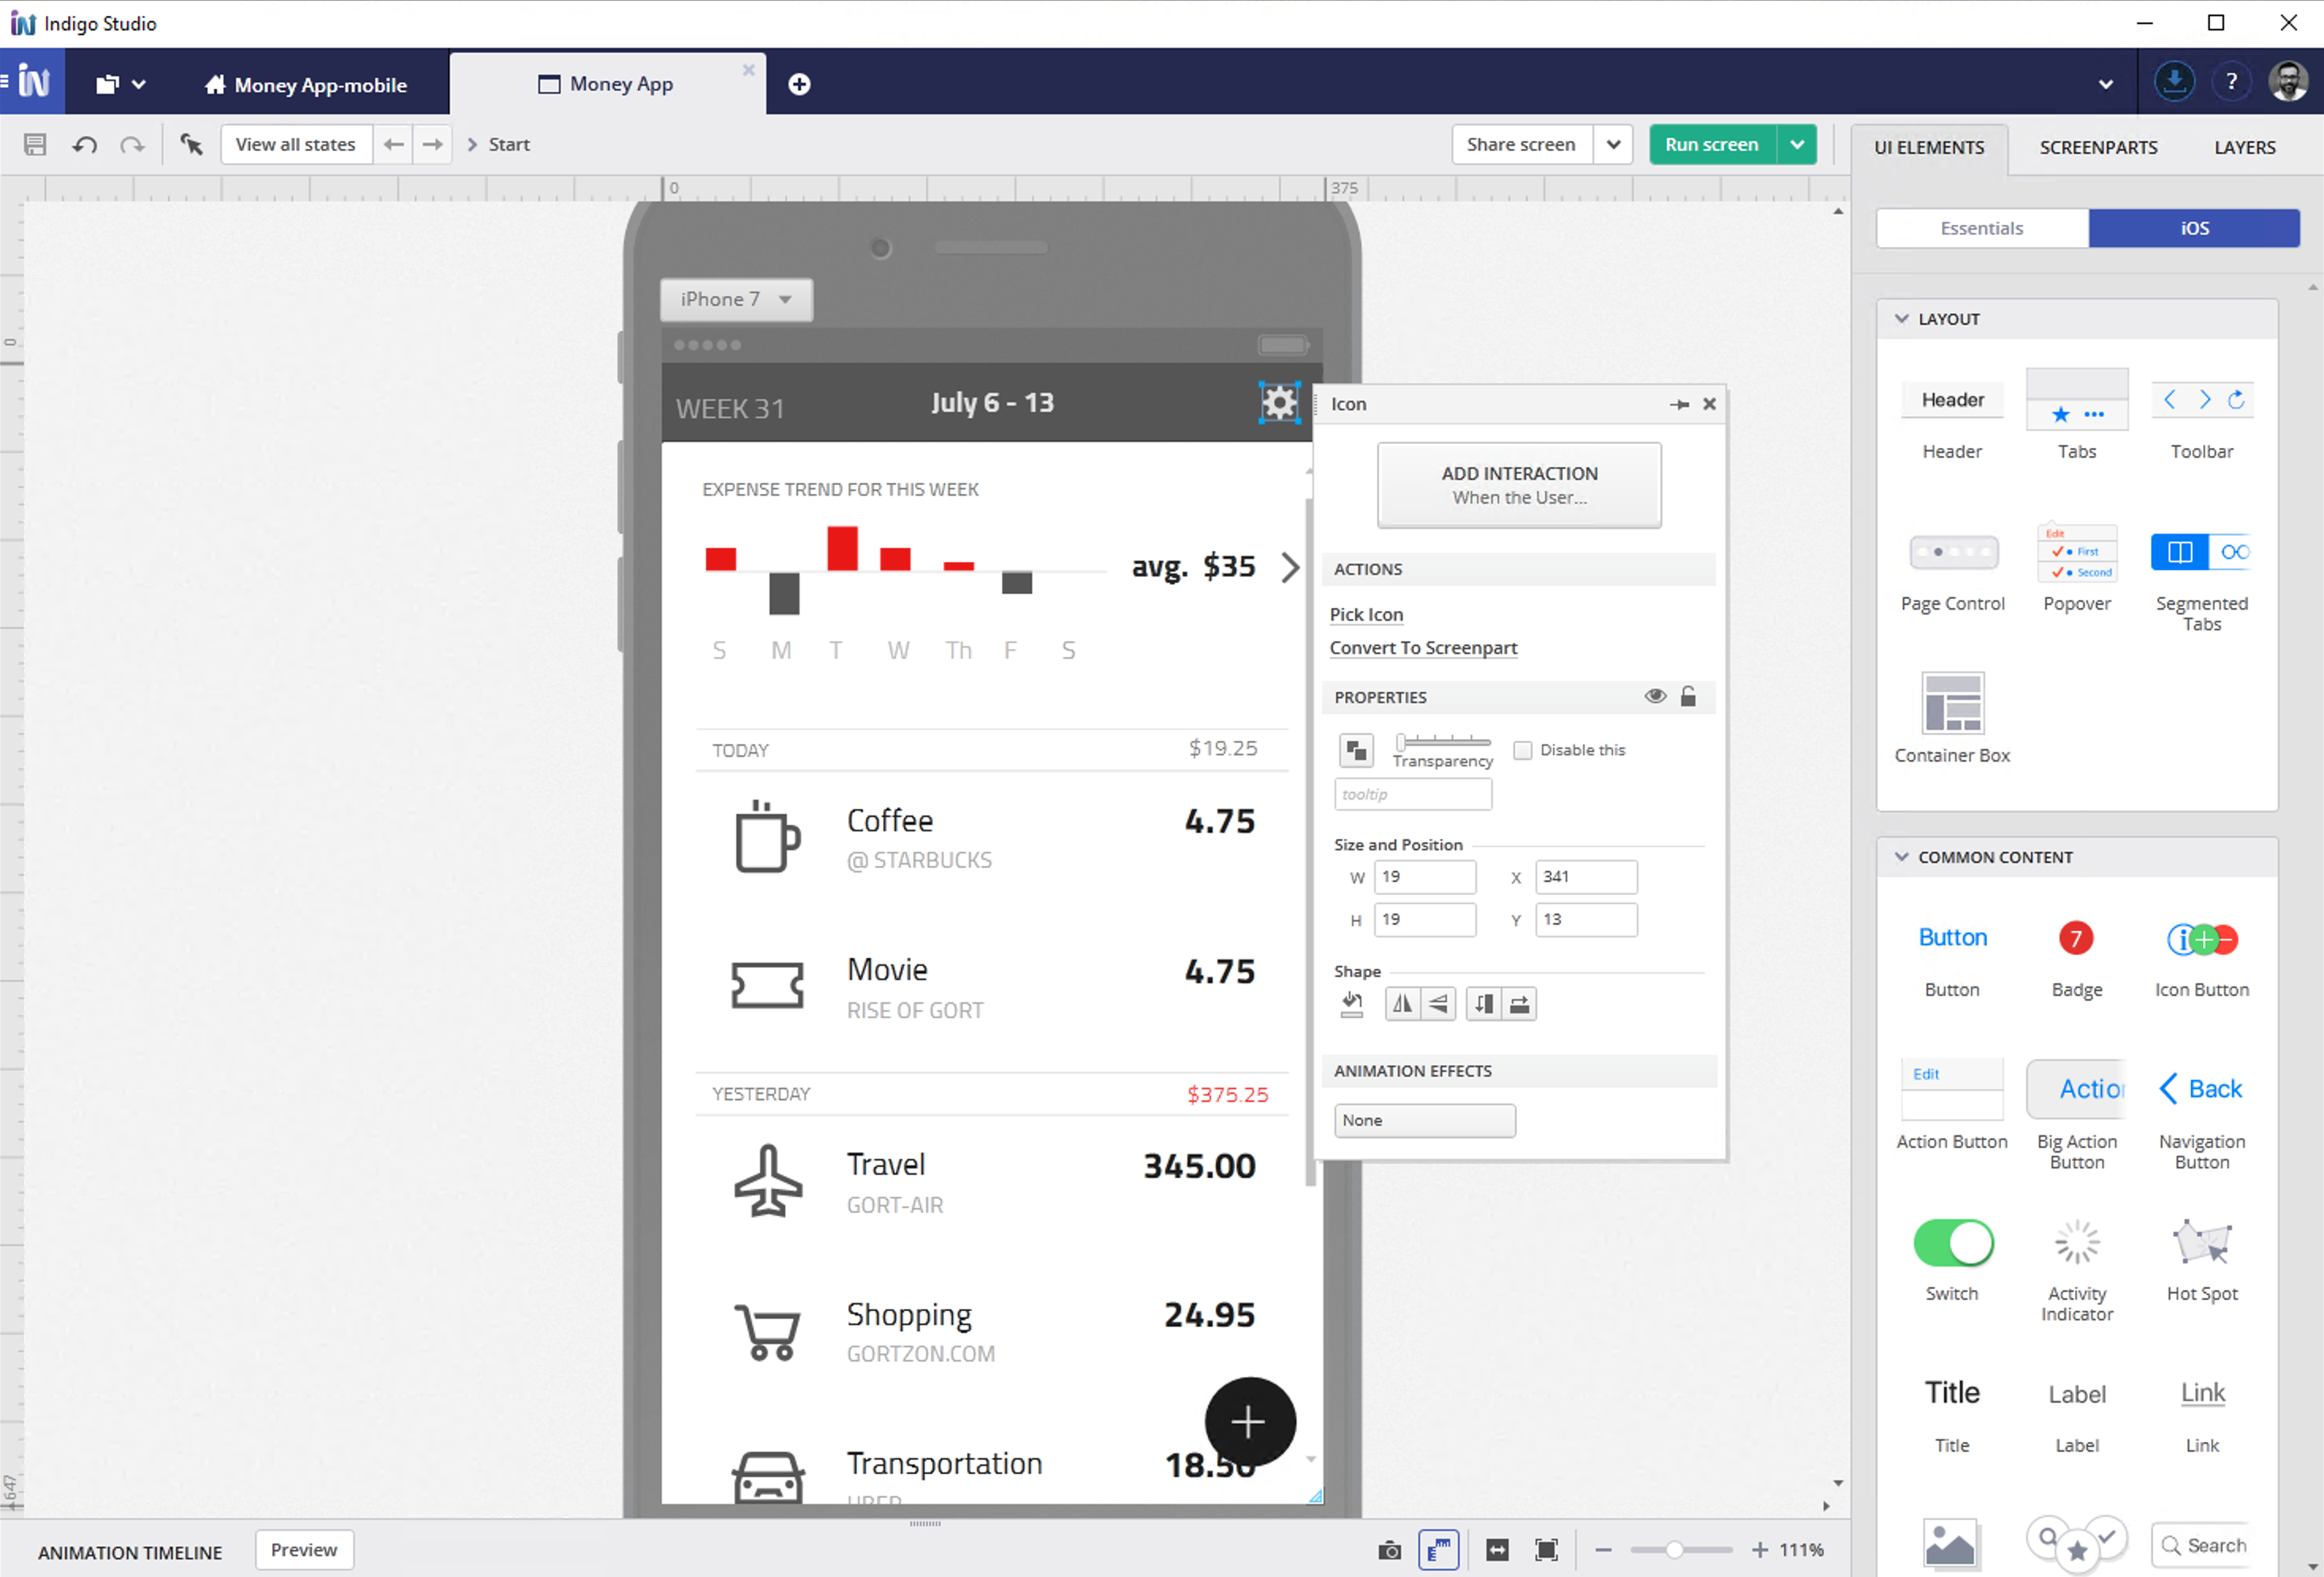Click the View all states button
2324x1577 pixels.
point(295,145)
